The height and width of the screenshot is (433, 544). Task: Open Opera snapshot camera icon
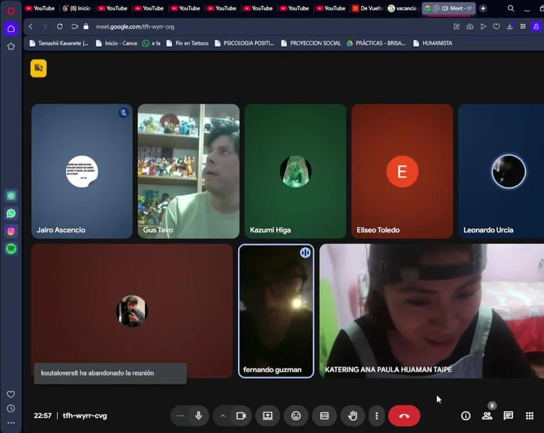pos(470,26)
